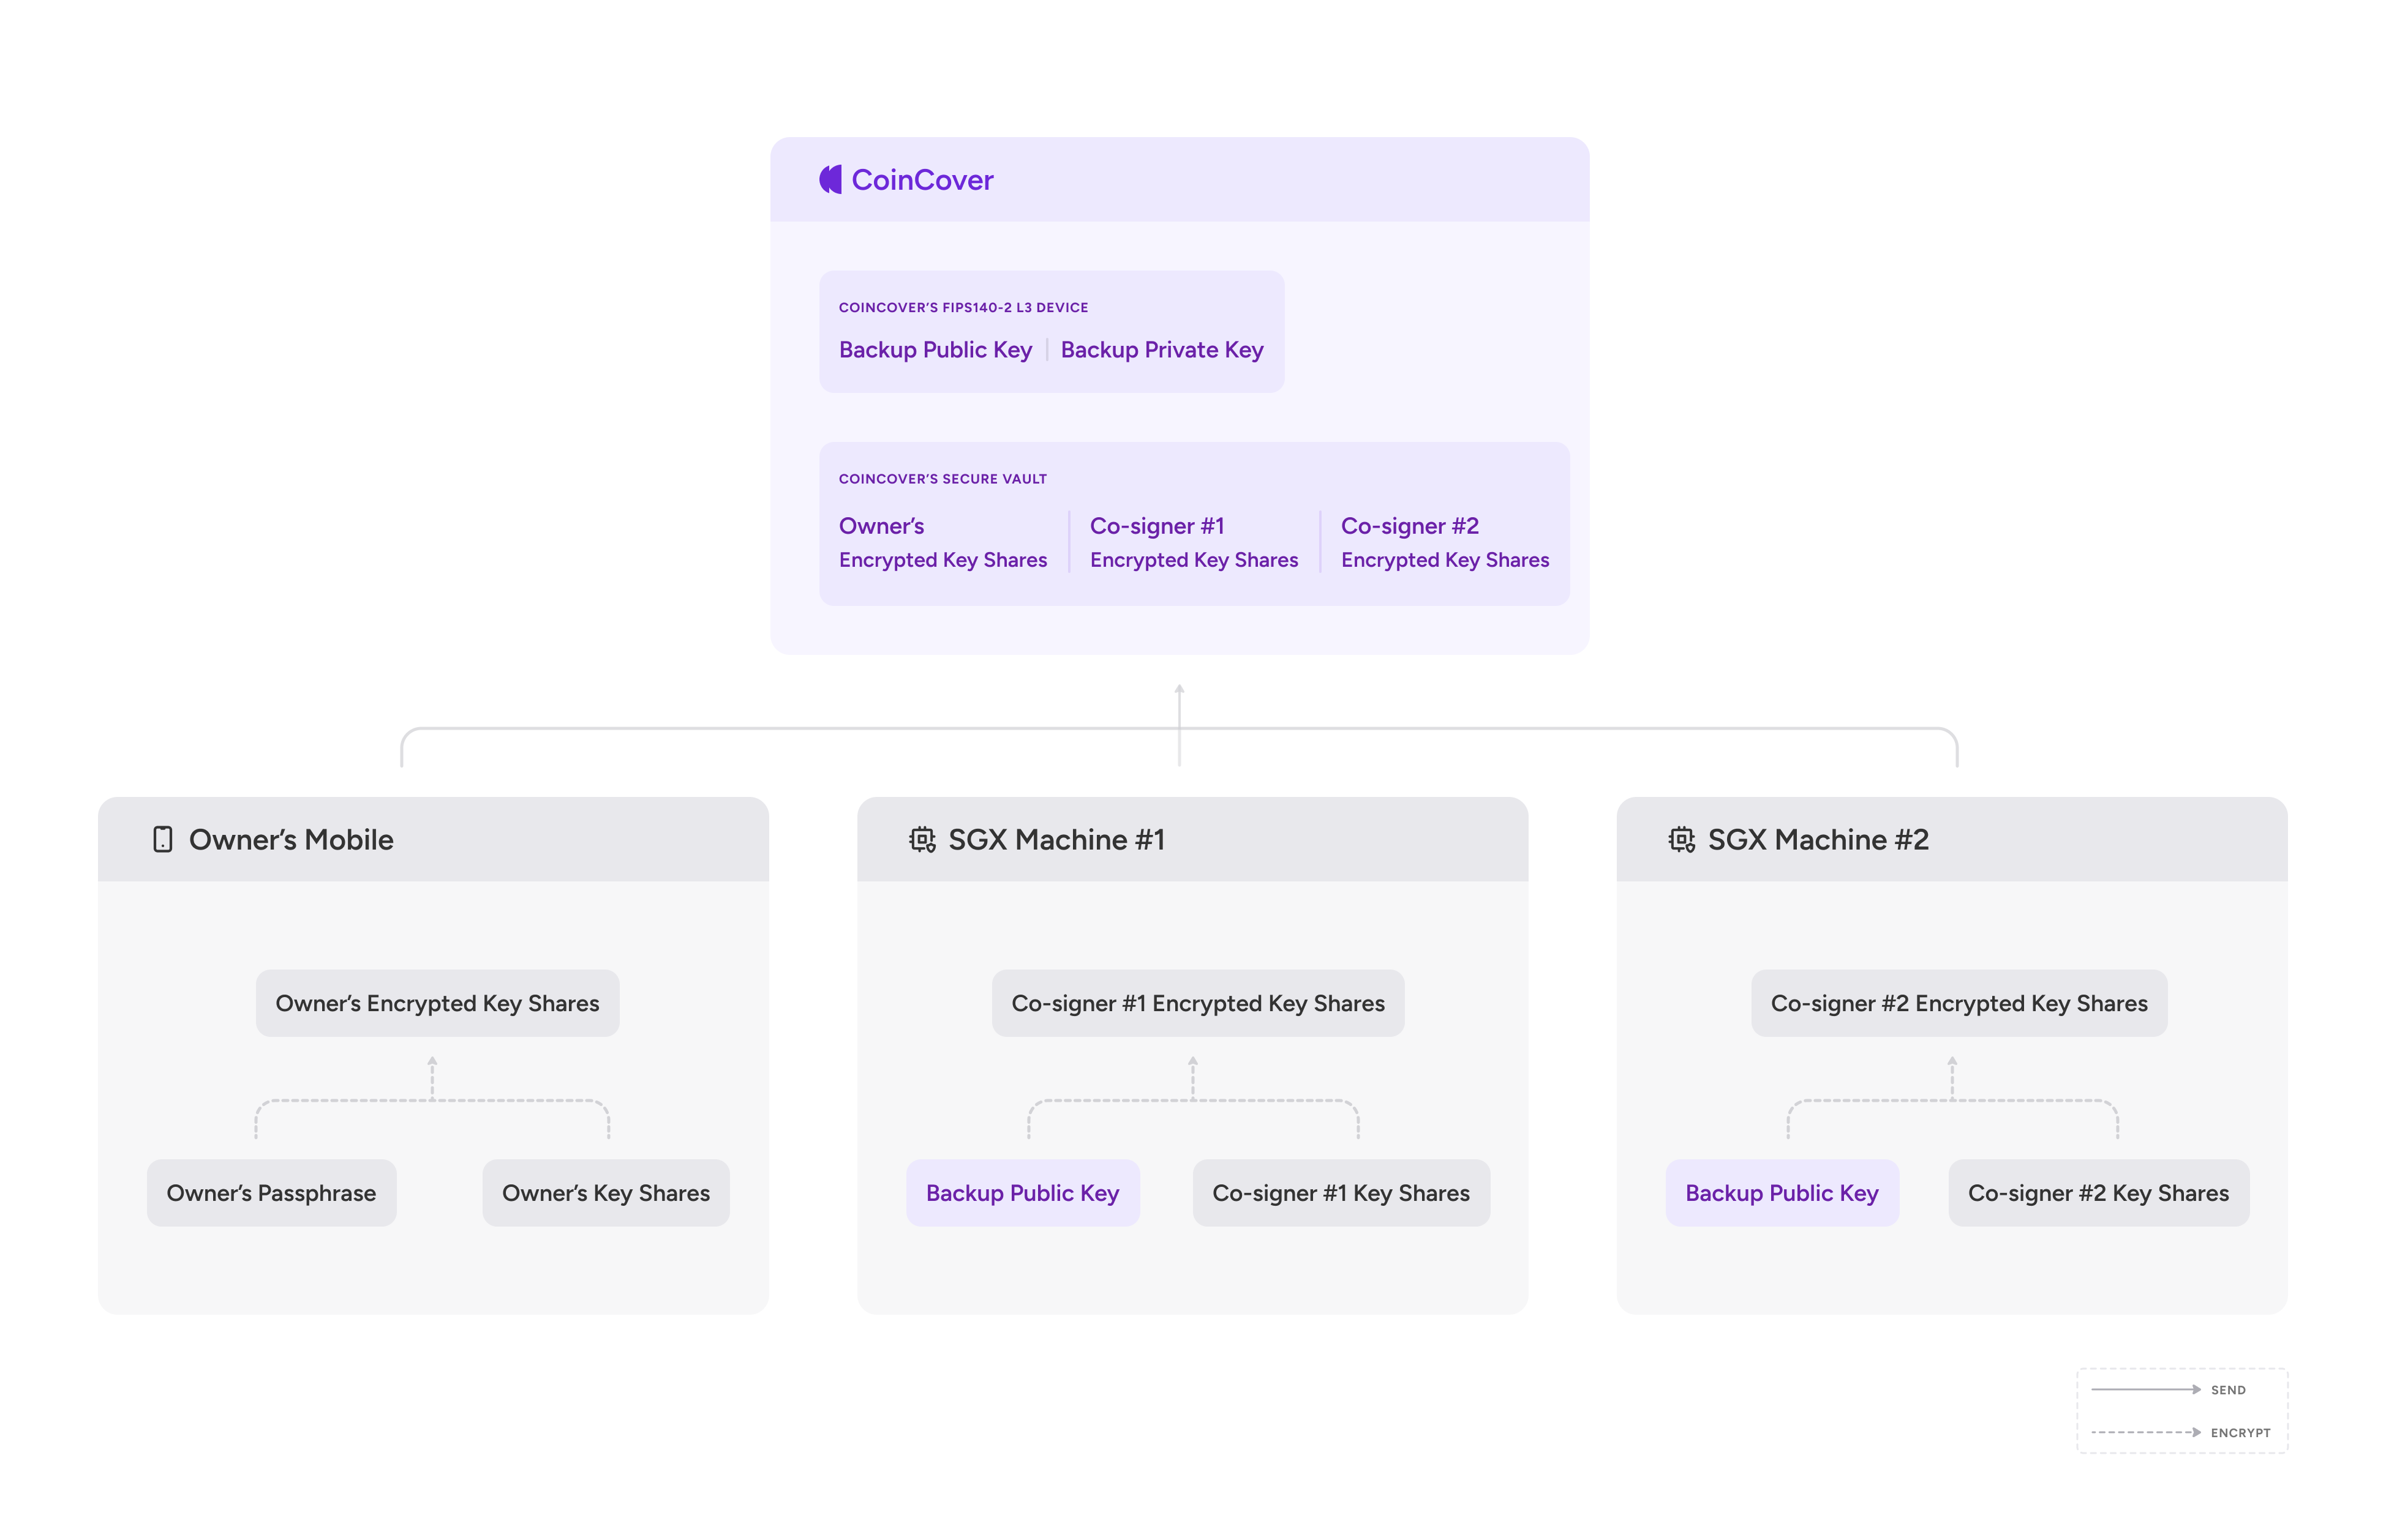The image size is (2386, 1540).
Task: Select Co-signer #2 Encrypted Key Shares in the vault
Action: pos(1445,542)
